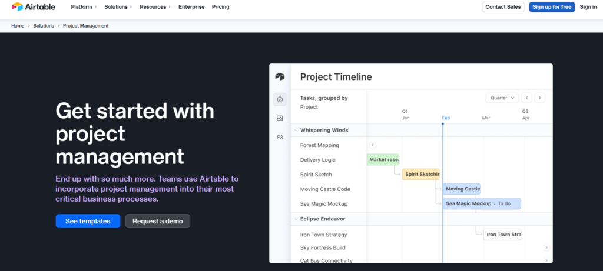Image resolution: width=603 pixels, height=271 pixels.
Task: Collapse the Whispering Winds group
Action: point(296,131)
